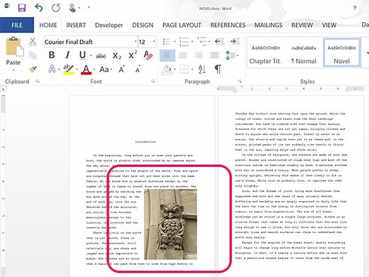369x277 pixels.
Task: Expand the Styles gallery More arrow
Action: pyautogui.click(x=368, y=53)
